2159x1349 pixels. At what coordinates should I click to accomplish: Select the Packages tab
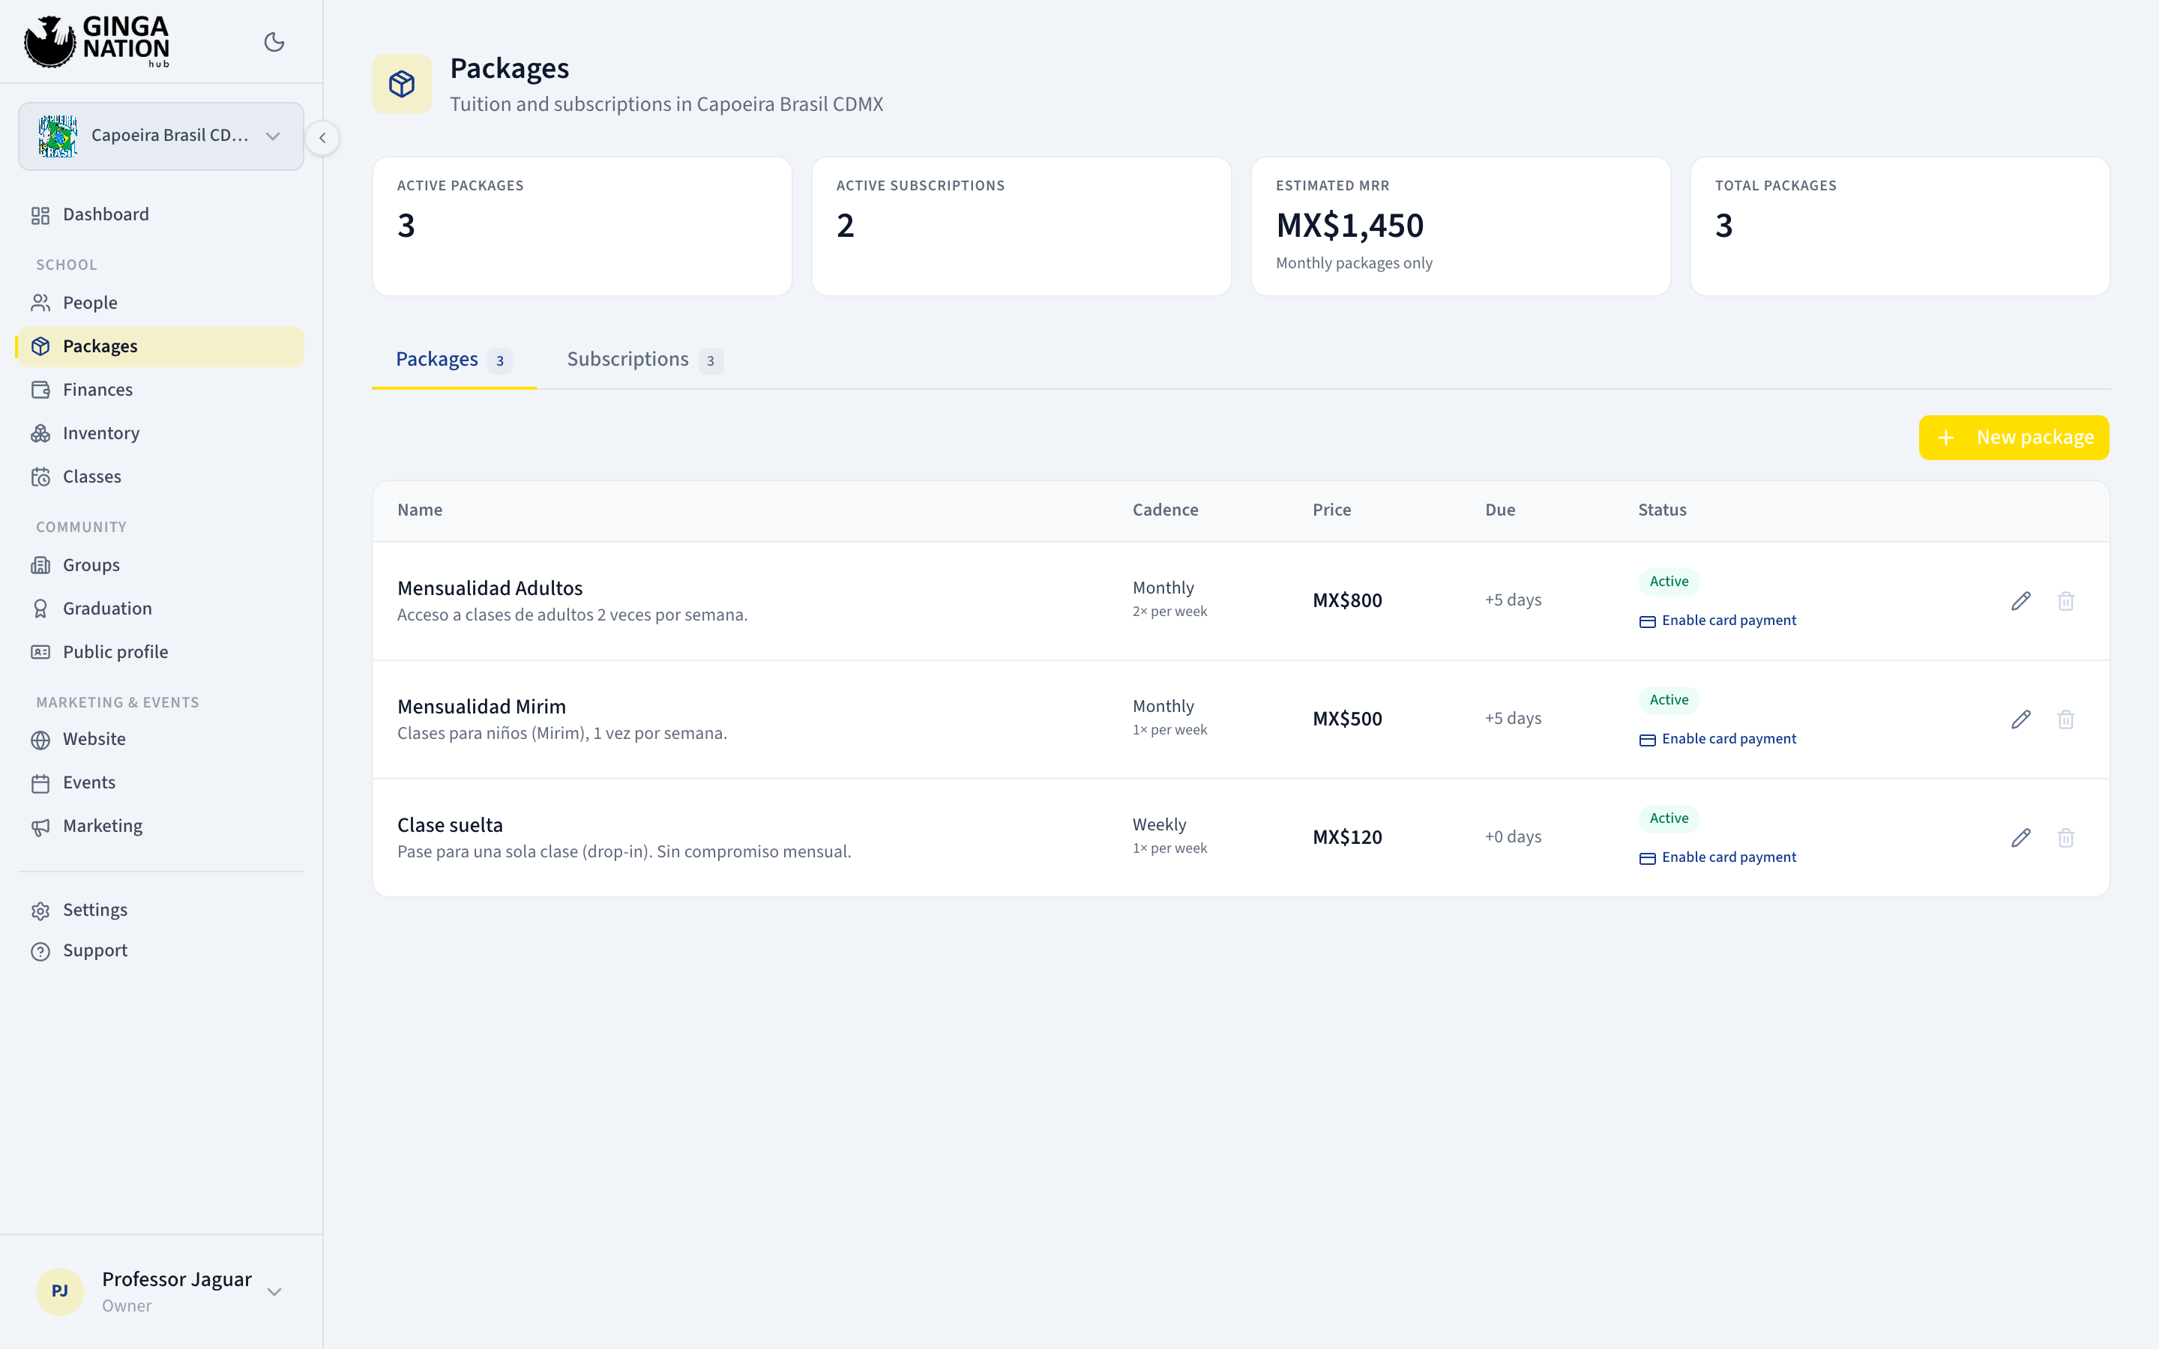click(x=454, y=360)
